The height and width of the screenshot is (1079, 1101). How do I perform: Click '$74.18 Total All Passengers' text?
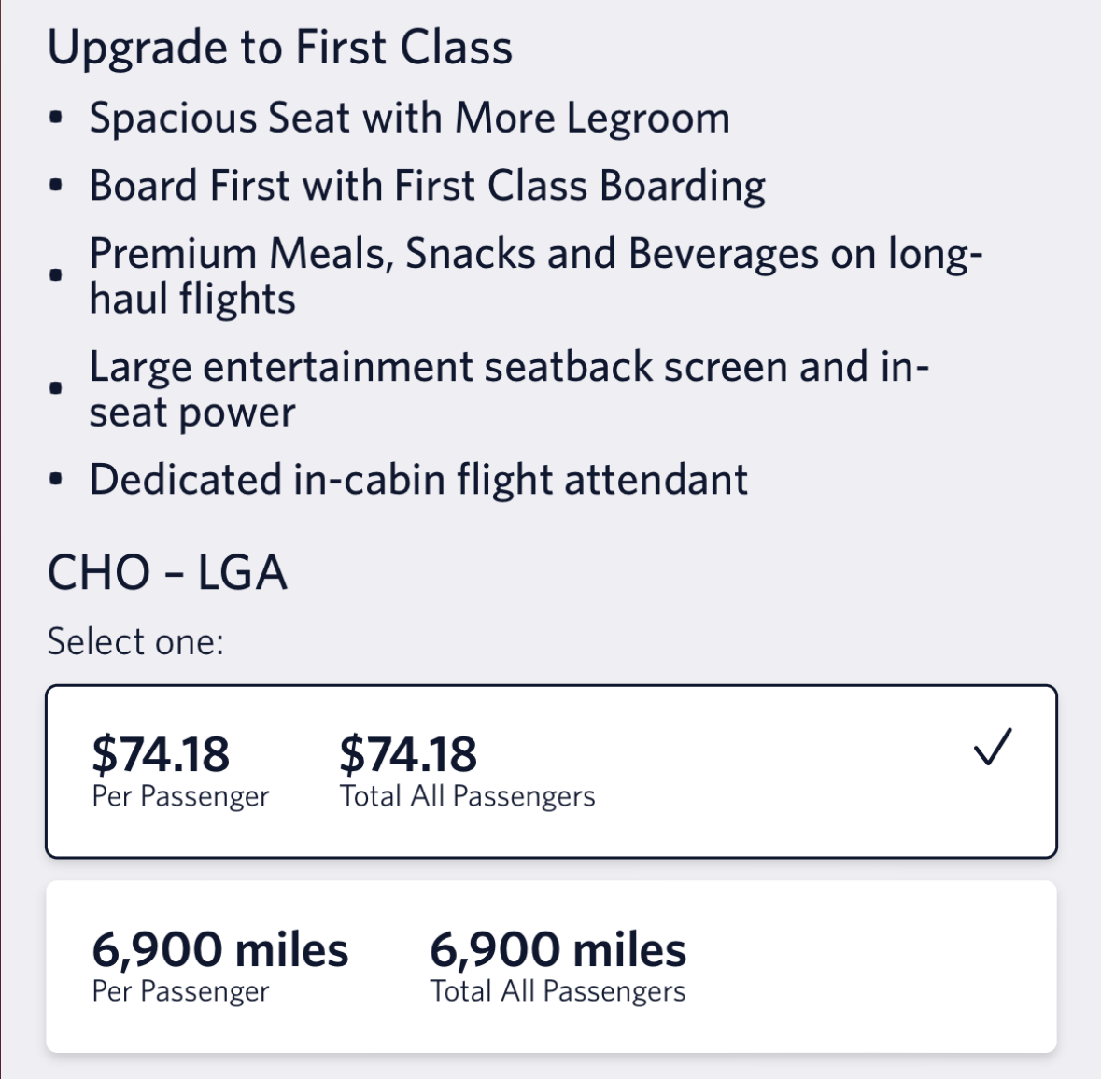(469, 767)
